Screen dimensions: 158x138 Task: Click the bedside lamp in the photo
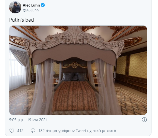pos(96,74)
